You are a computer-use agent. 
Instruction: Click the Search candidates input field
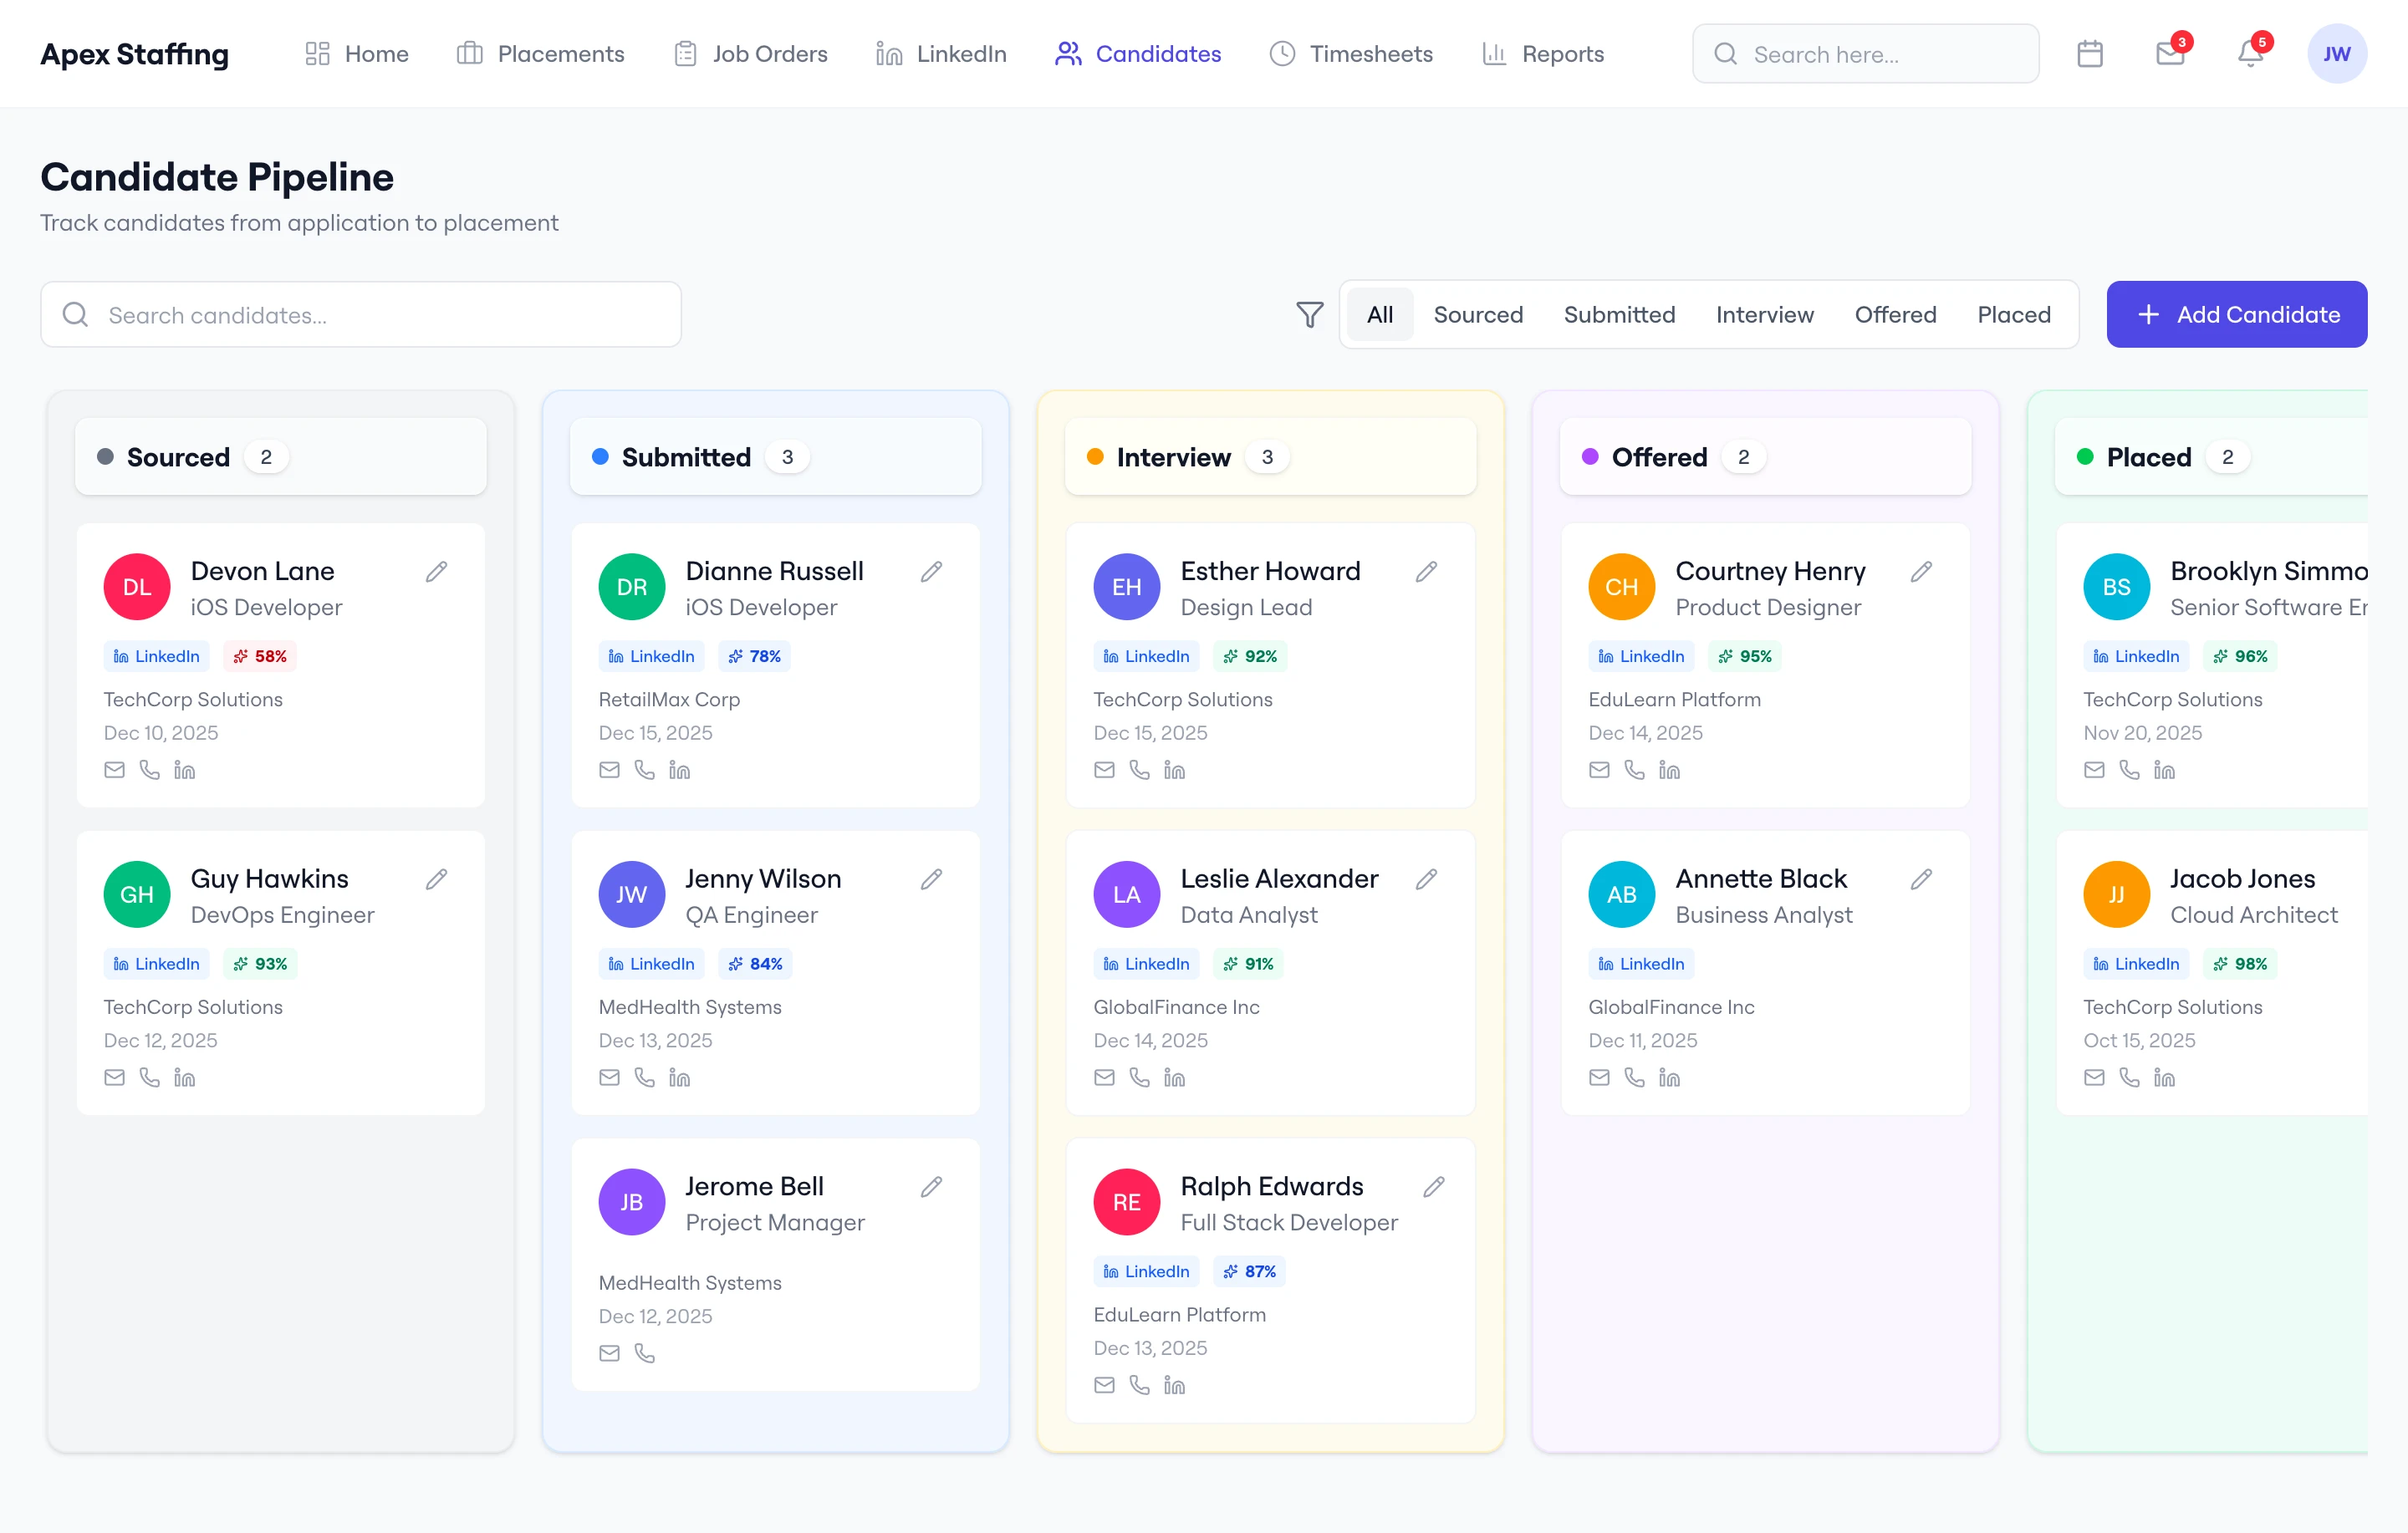(361, 315)
